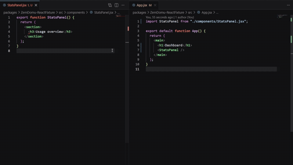This screenshot has height=165, width=293.
Task: Click 'App.jsx' in the right breadcrumb
Action: [x=207, y=13]
